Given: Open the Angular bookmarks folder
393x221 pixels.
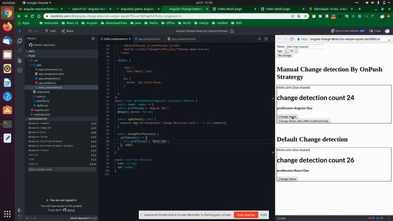Looking at the screenshot, I should click(90, 23).
